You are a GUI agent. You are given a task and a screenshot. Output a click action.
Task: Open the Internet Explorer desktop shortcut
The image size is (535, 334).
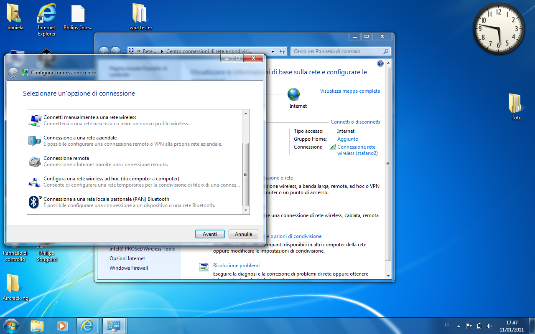point(47,20)
